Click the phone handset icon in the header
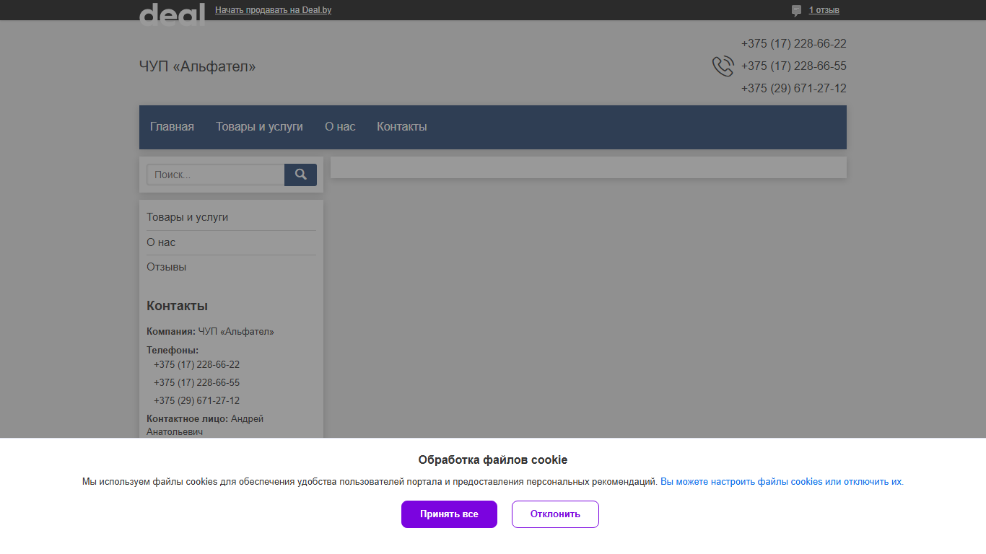 pos(723,66)
